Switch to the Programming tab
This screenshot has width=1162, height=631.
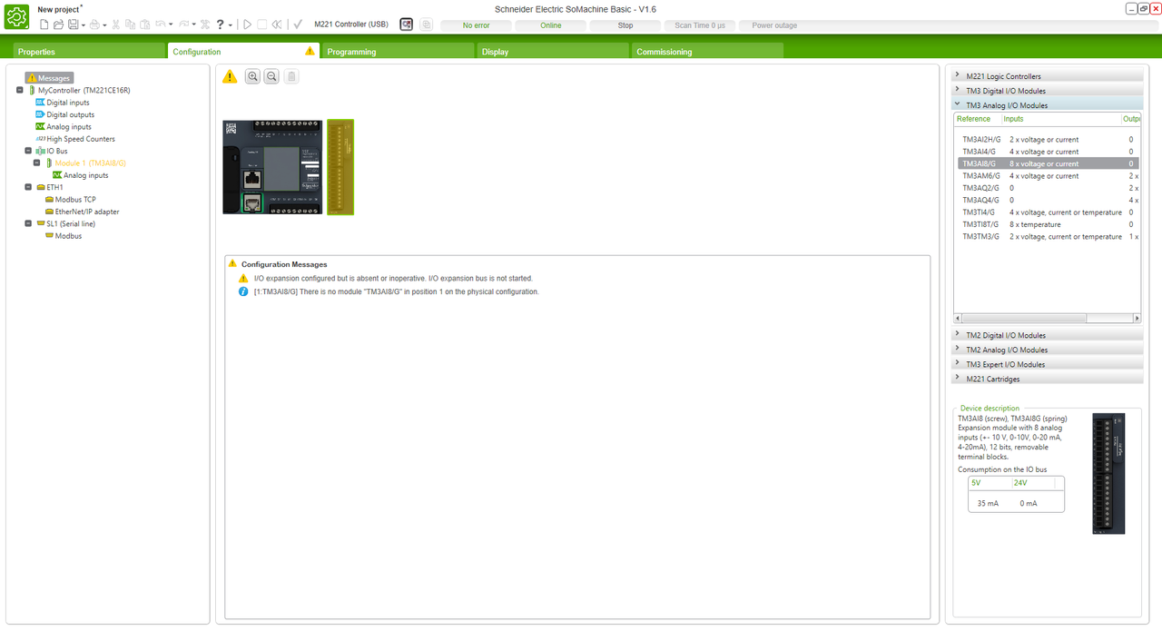(399, 52)
